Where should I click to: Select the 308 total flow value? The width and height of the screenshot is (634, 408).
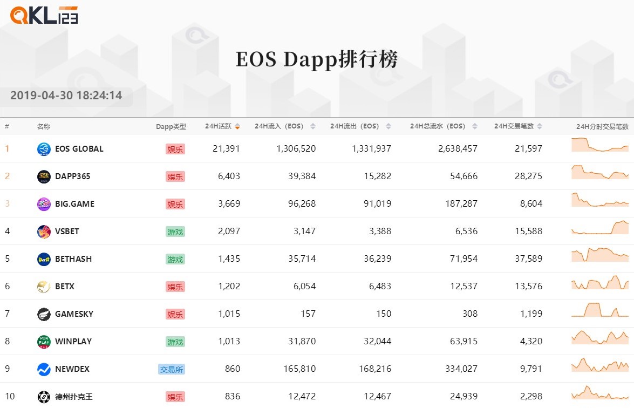pyautogui.click(x=471, y=314)
